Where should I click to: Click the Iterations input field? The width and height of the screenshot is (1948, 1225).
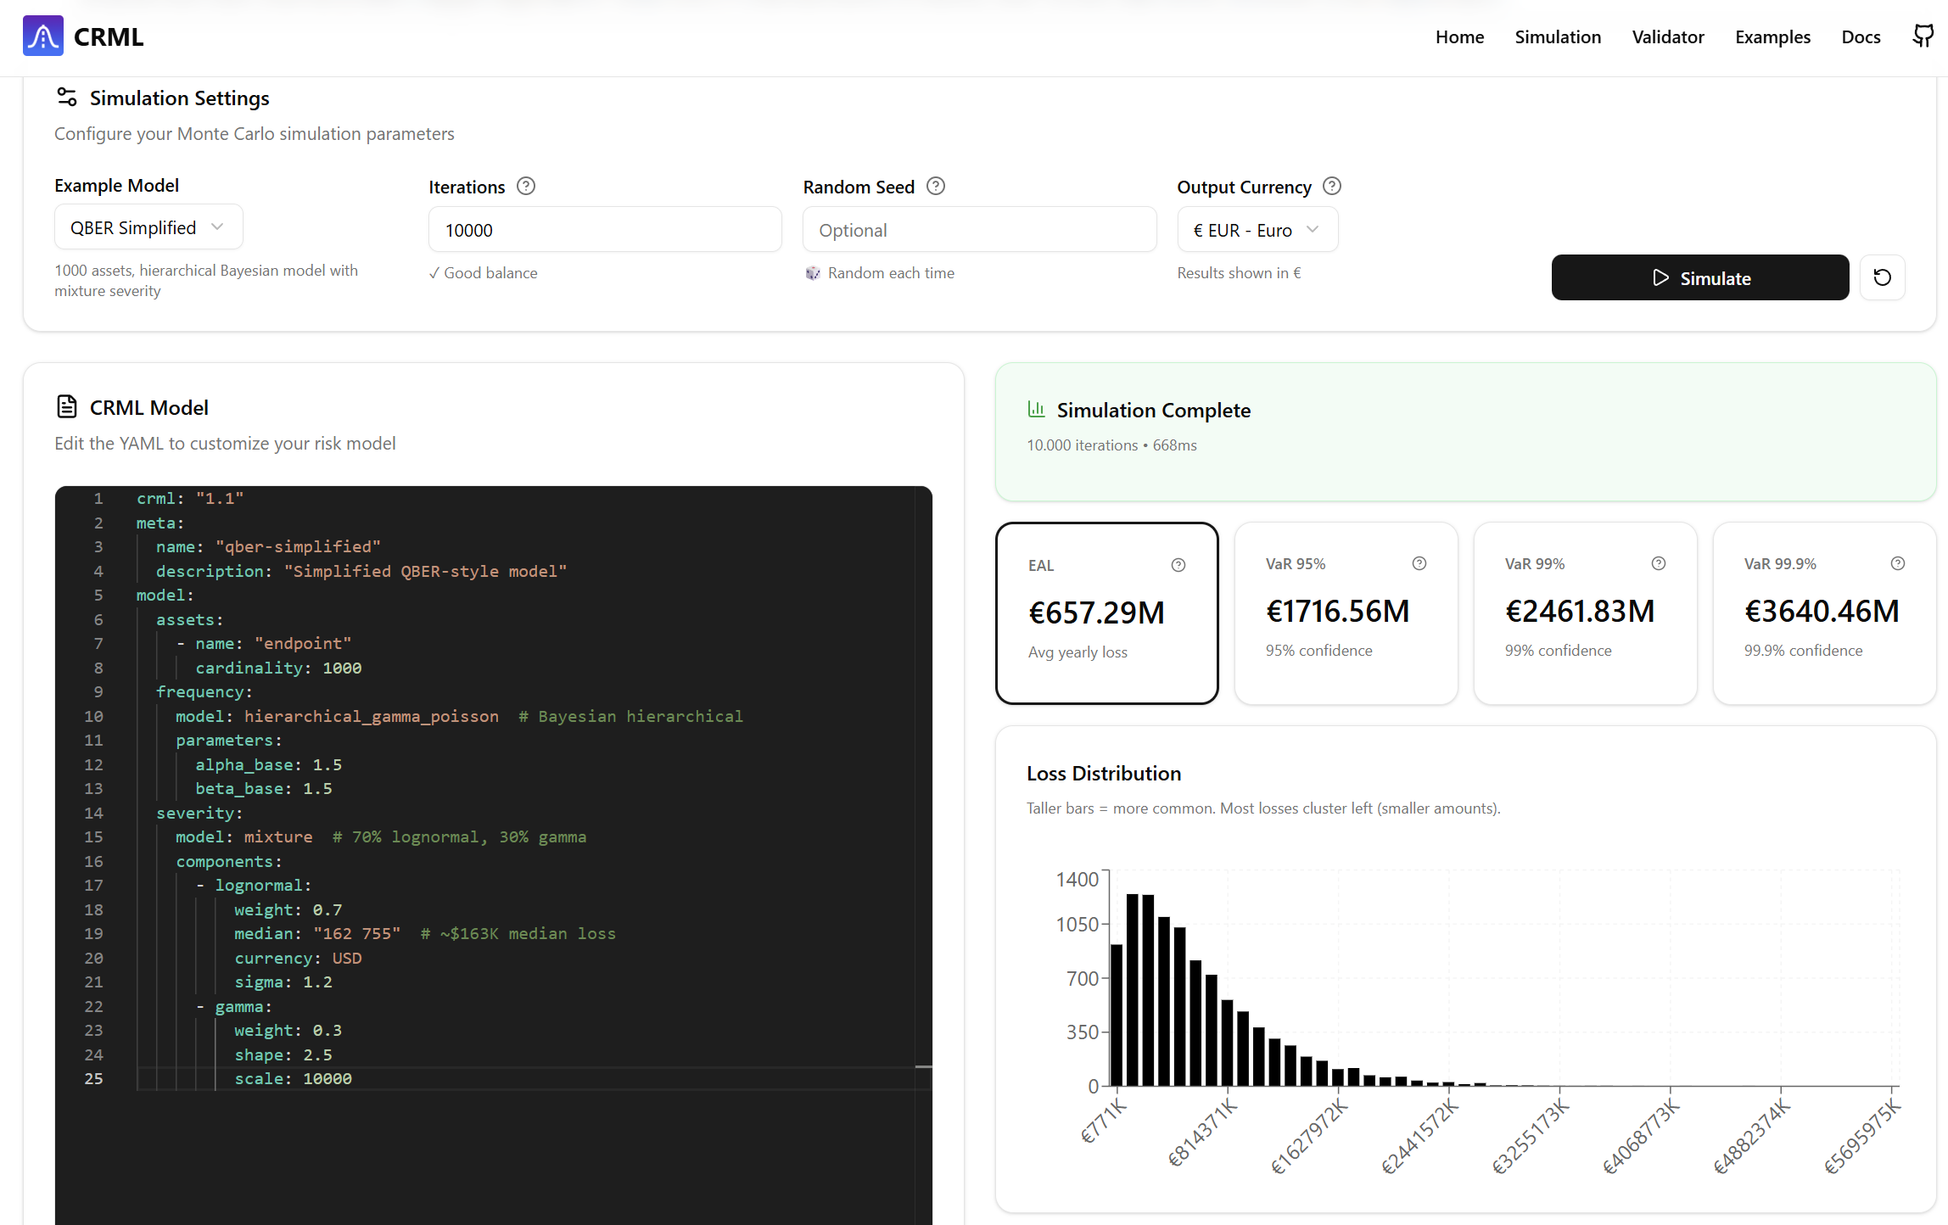coord(604,230)
